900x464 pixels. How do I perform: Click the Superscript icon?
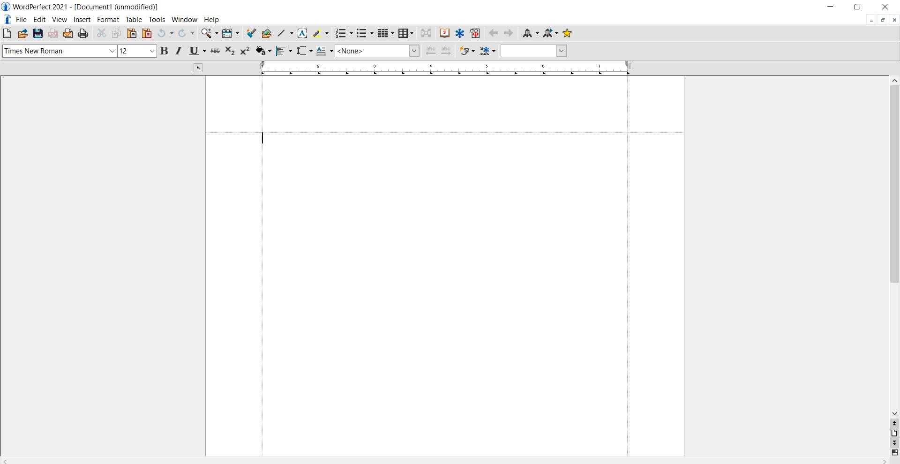click(245, 51)
